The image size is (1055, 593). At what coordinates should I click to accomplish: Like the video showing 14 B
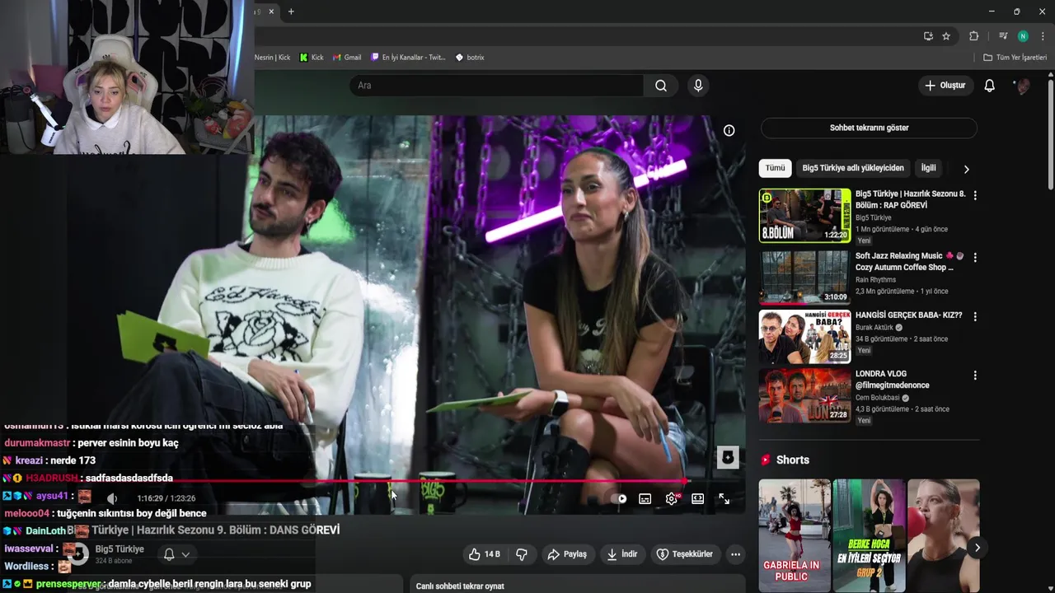484,554
